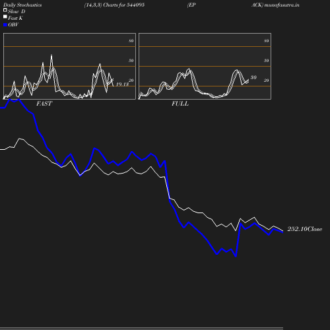Image resolution: width=330 pixels, height=330 pixels.
Task: Click the '80' level label in FULL chart
Action: pyautogui.click(x=267, y=41)
